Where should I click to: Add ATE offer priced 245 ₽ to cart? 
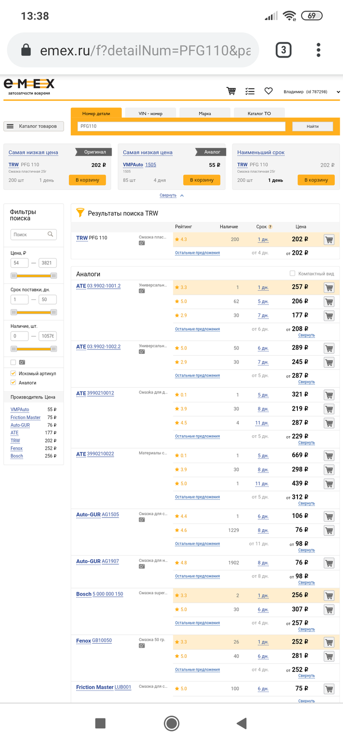[329, 362]
